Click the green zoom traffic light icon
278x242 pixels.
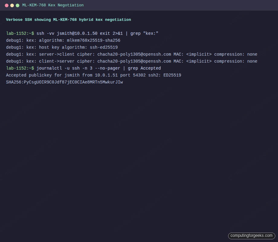(x=17, y=5)
